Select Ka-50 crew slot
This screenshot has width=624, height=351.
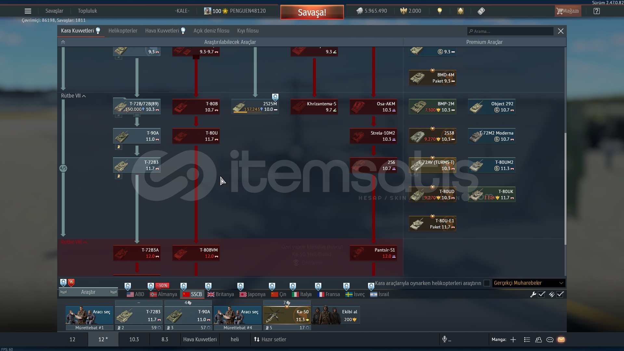[287, 315]
